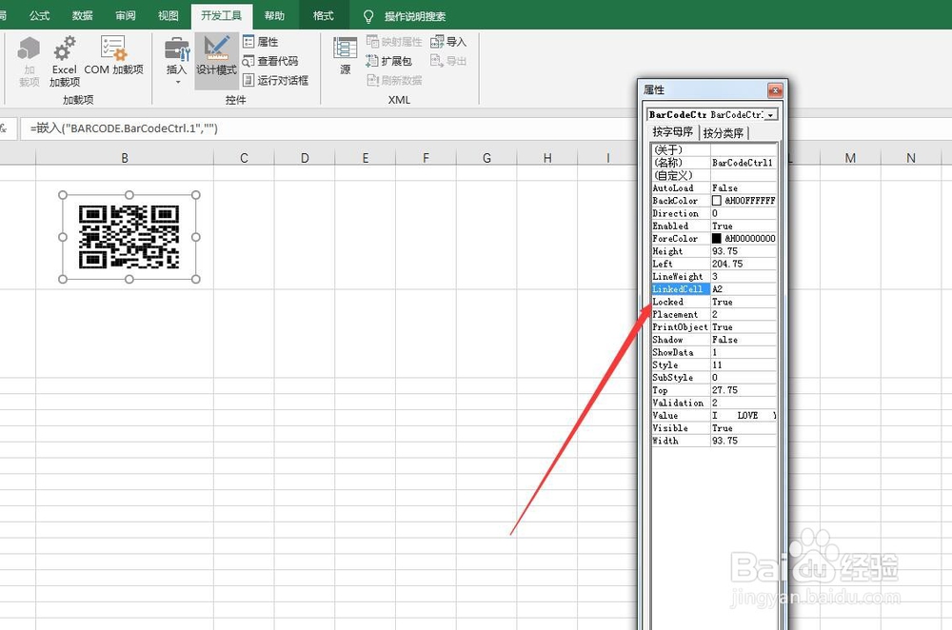Select (名称) Name property row
Image resolution: width=952 pixels, height=630 pixels.
(714, 163)
